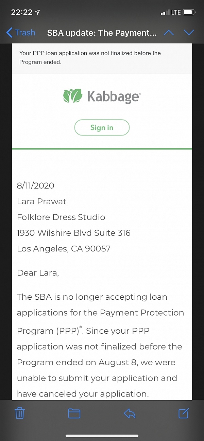Tap the trash delete icon

coord(20,413)
